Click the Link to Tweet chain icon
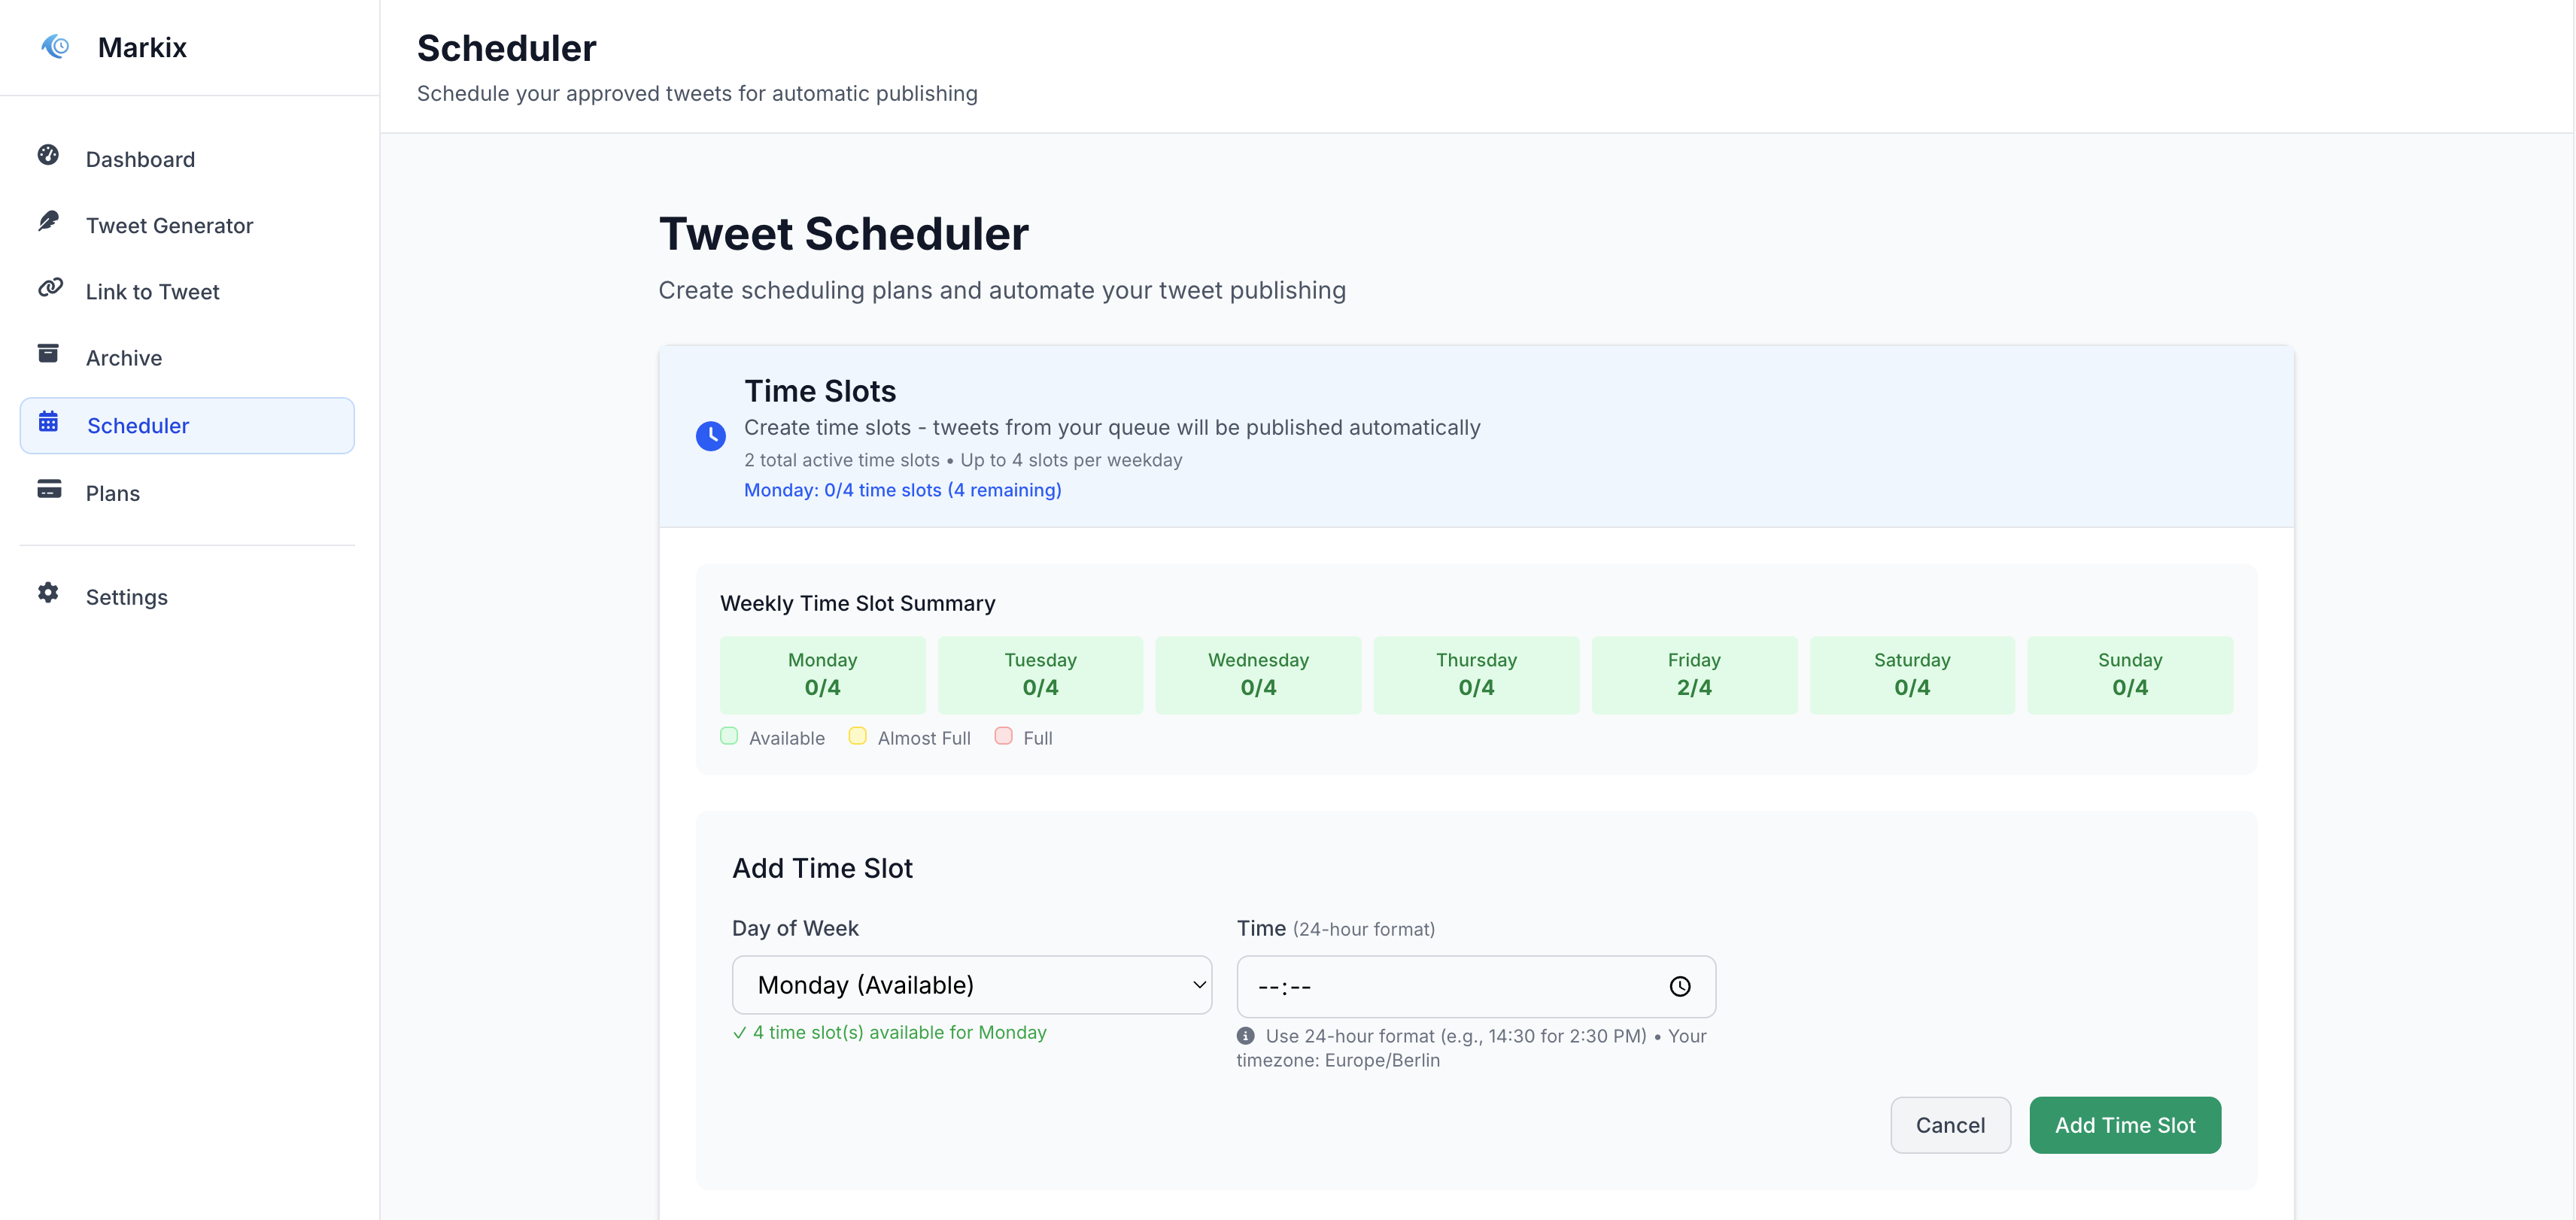The image size is (2576, 1220). [x=49, y=288]
